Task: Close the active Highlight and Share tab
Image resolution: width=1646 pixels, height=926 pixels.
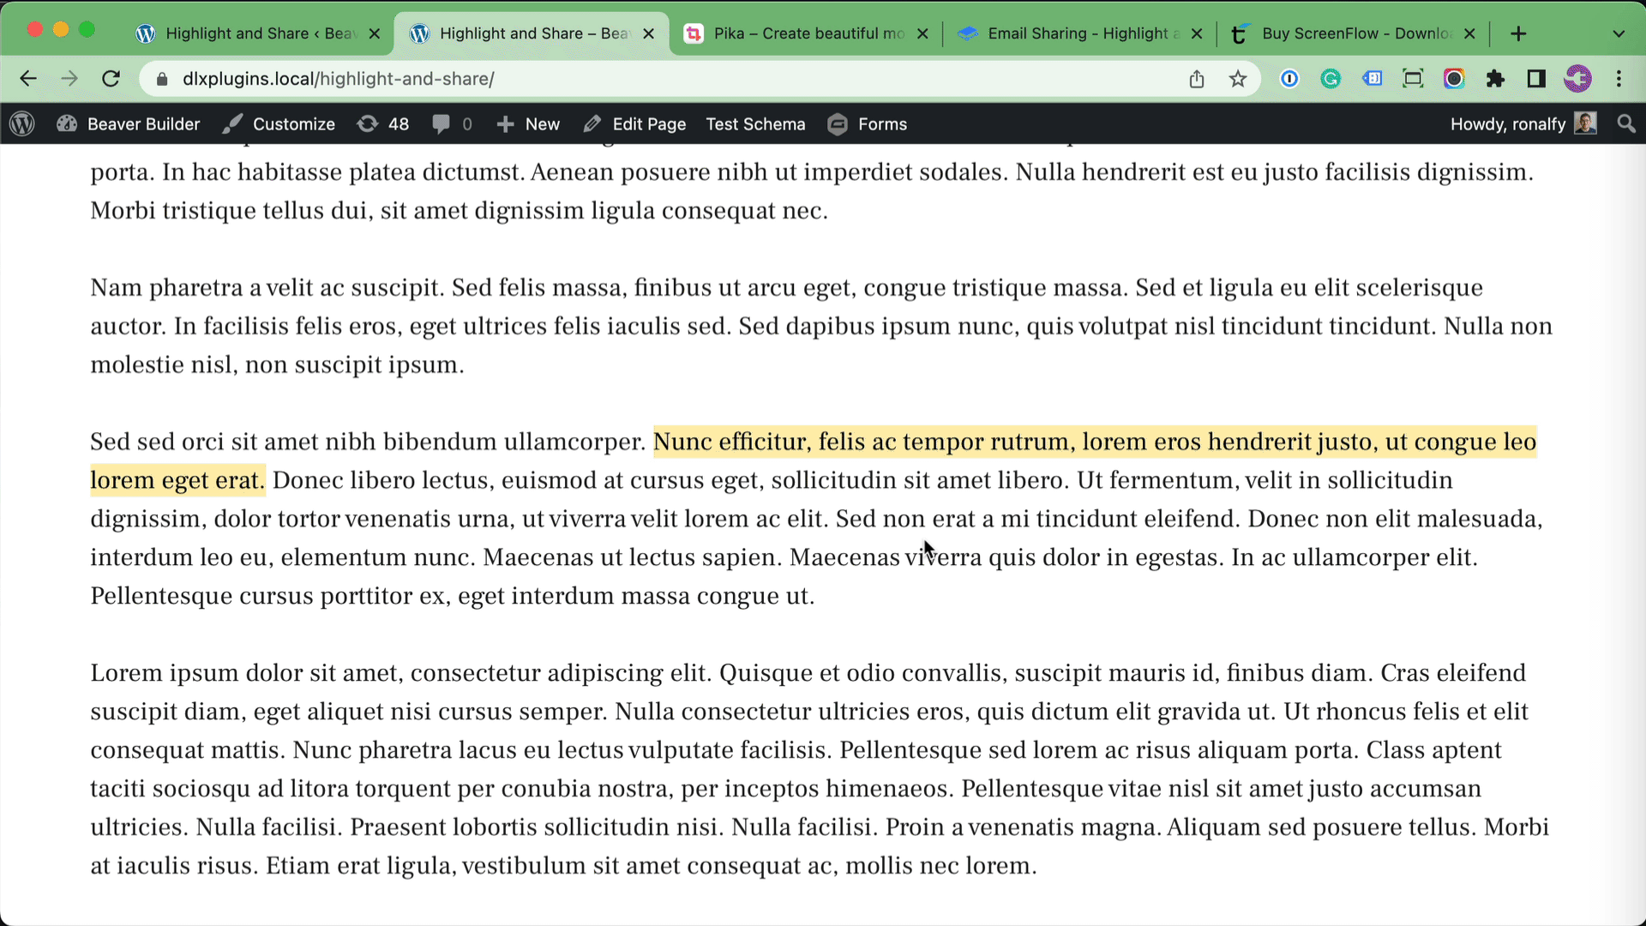Action: 648,33
